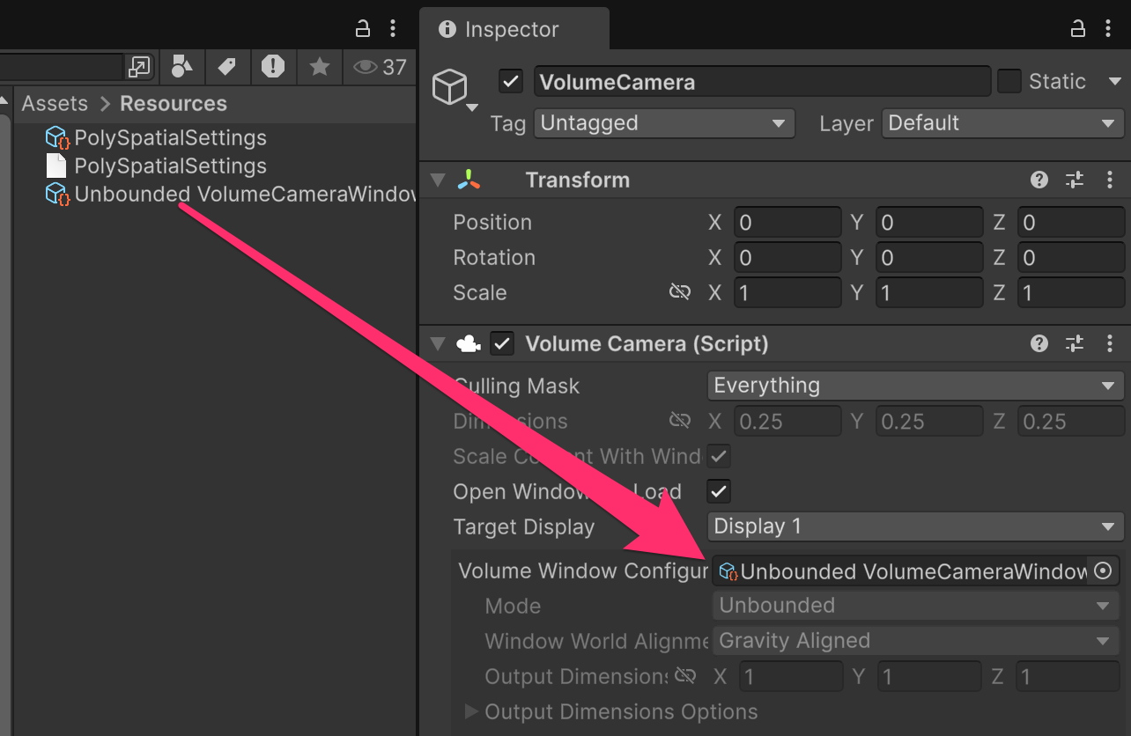
Task: Click the Rotation Z field
Action: pos(1071,257)
